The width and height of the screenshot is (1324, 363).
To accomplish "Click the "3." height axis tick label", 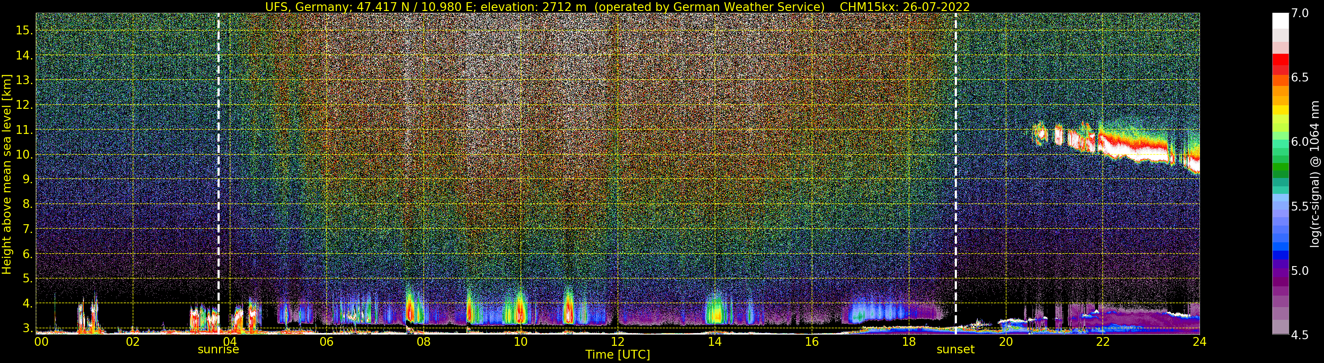I will click(28, 328).
